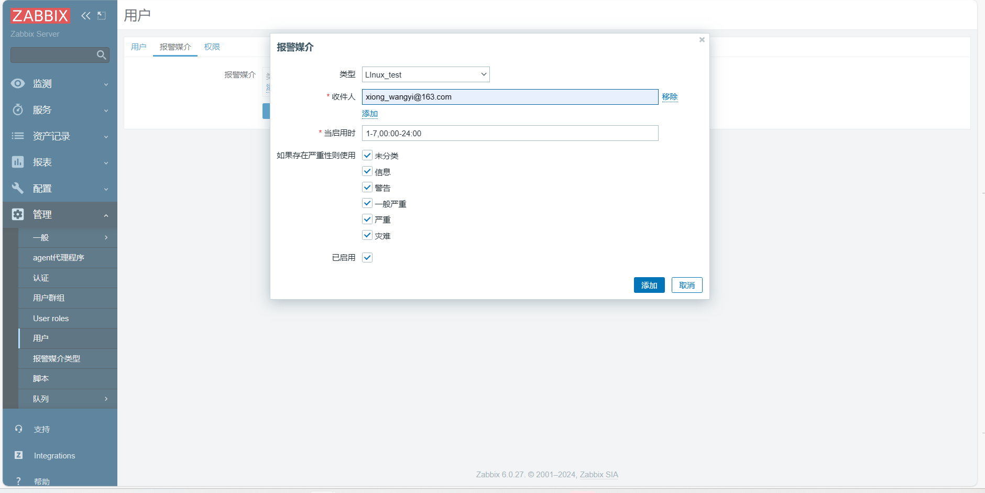Click the question mark help icon
This screenshot has width=985, height=493.
[19, 481]
